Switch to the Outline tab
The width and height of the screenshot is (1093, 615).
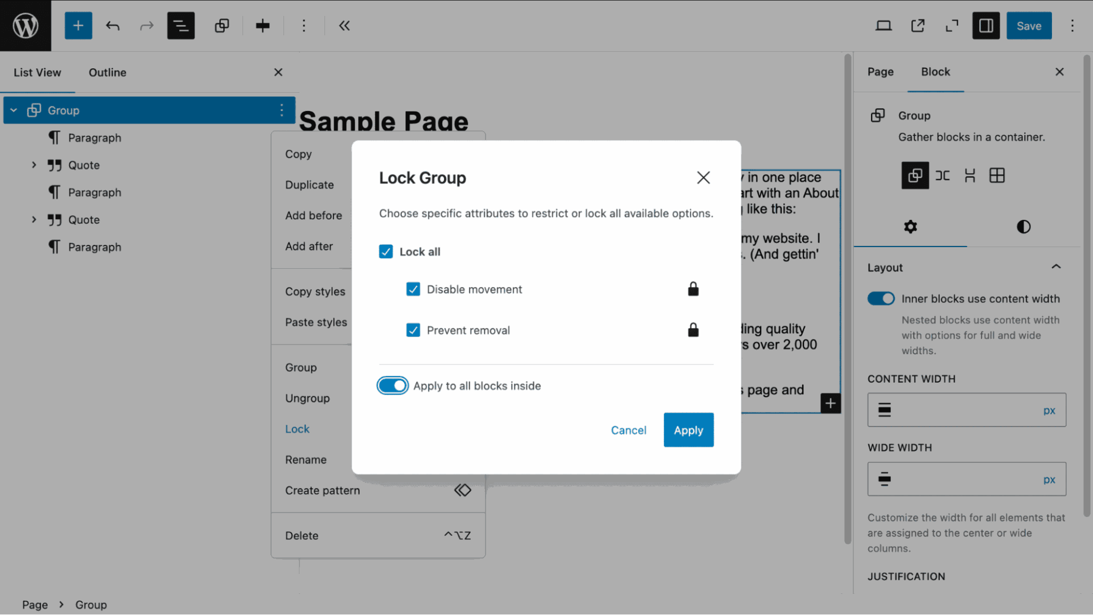tap(108, 72)
